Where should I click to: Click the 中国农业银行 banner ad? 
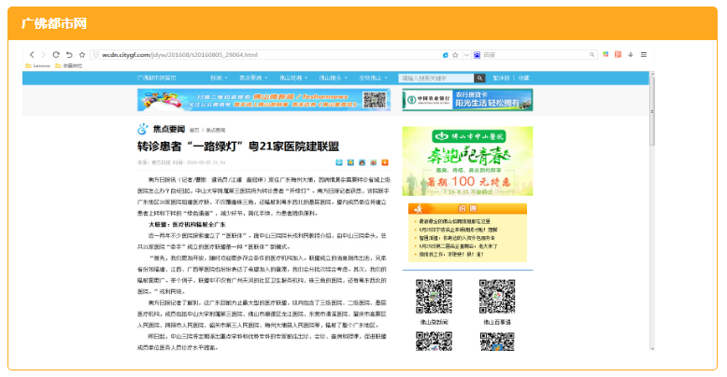(x=467, y=100)
